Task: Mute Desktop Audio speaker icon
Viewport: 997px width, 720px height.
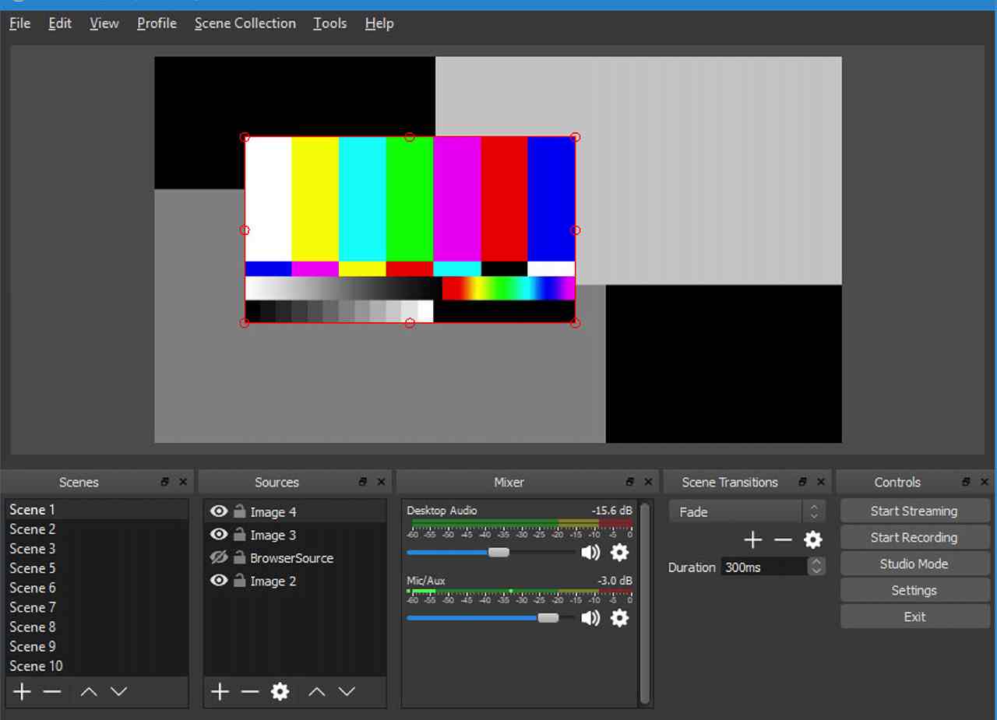Action: (590, 553)
